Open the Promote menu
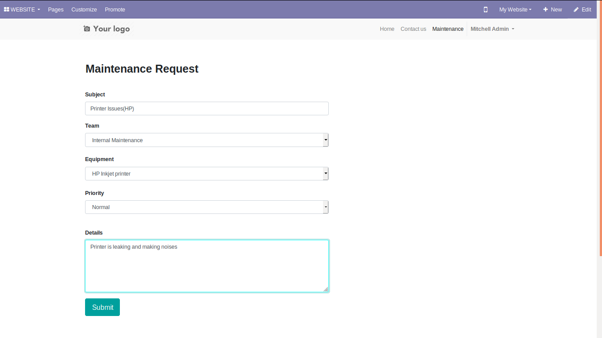This screenshot has width=602, height=338. click(115, 9)
